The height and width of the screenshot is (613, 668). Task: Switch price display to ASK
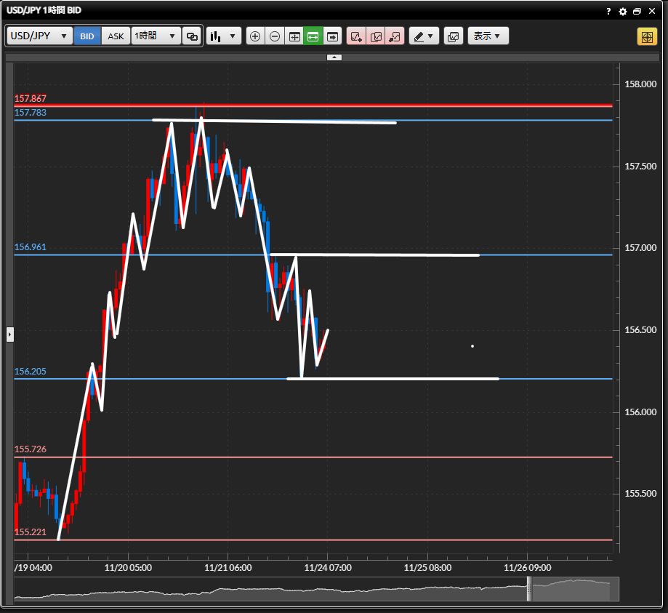pos(116,36)
